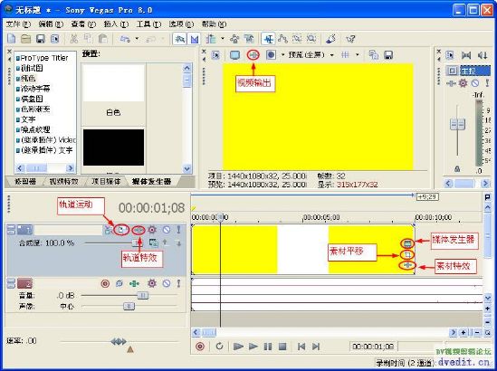Open the track FX icon on video track
Viewport: 497px width, 371px height.
click(139, 230)
